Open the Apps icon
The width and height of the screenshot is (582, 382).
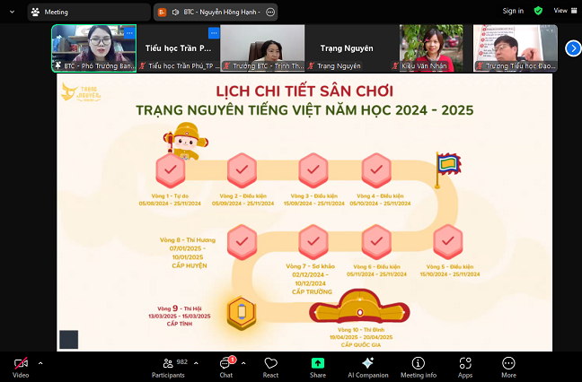[x=465, y=363]
